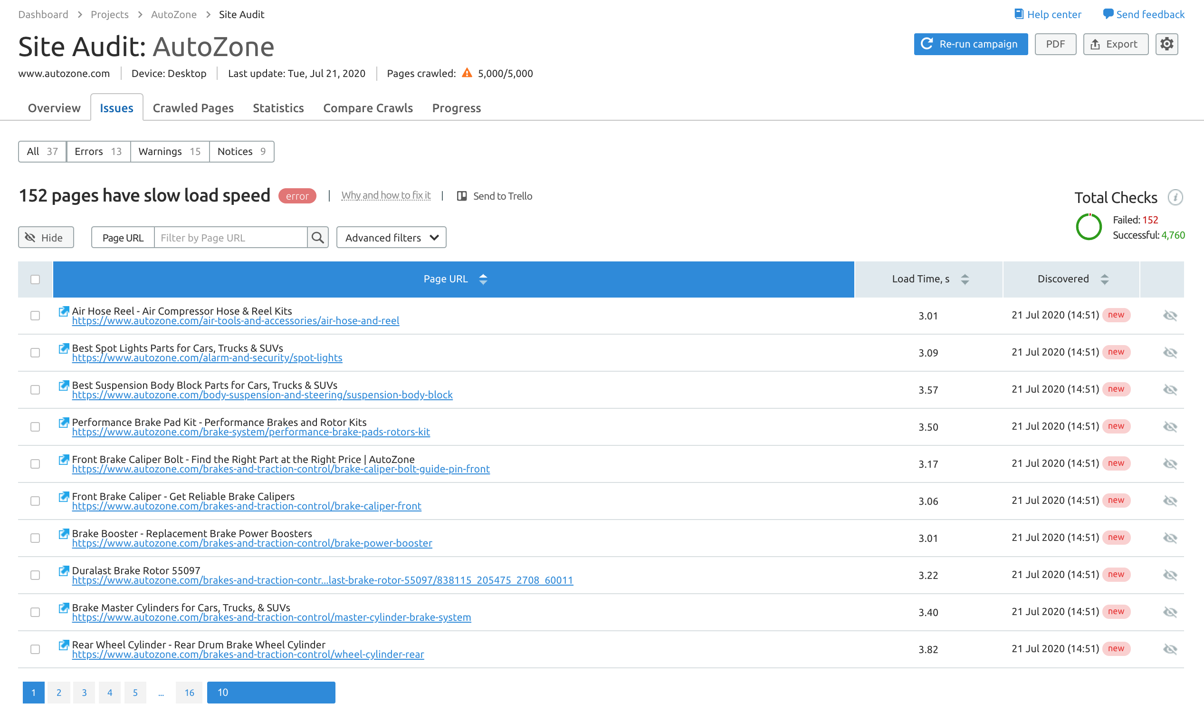
Task: Open the audit settings gear icon
Action: click(x=1166, y=44)
